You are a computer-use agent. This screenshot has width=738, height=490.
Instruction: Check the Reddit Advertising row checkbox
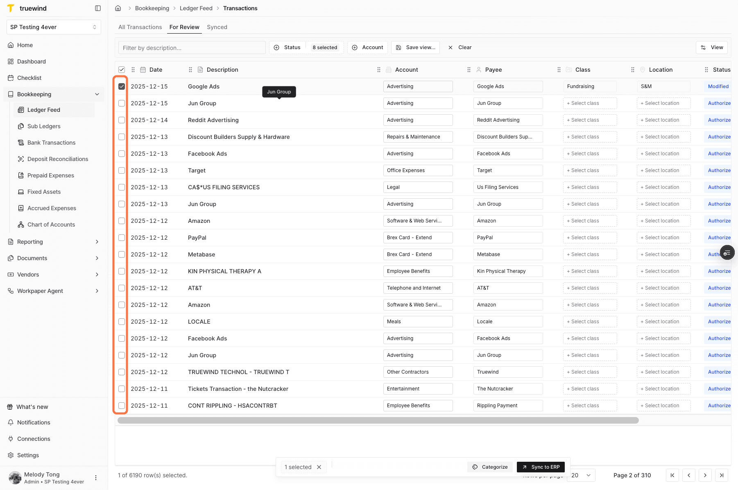[122, 120]
